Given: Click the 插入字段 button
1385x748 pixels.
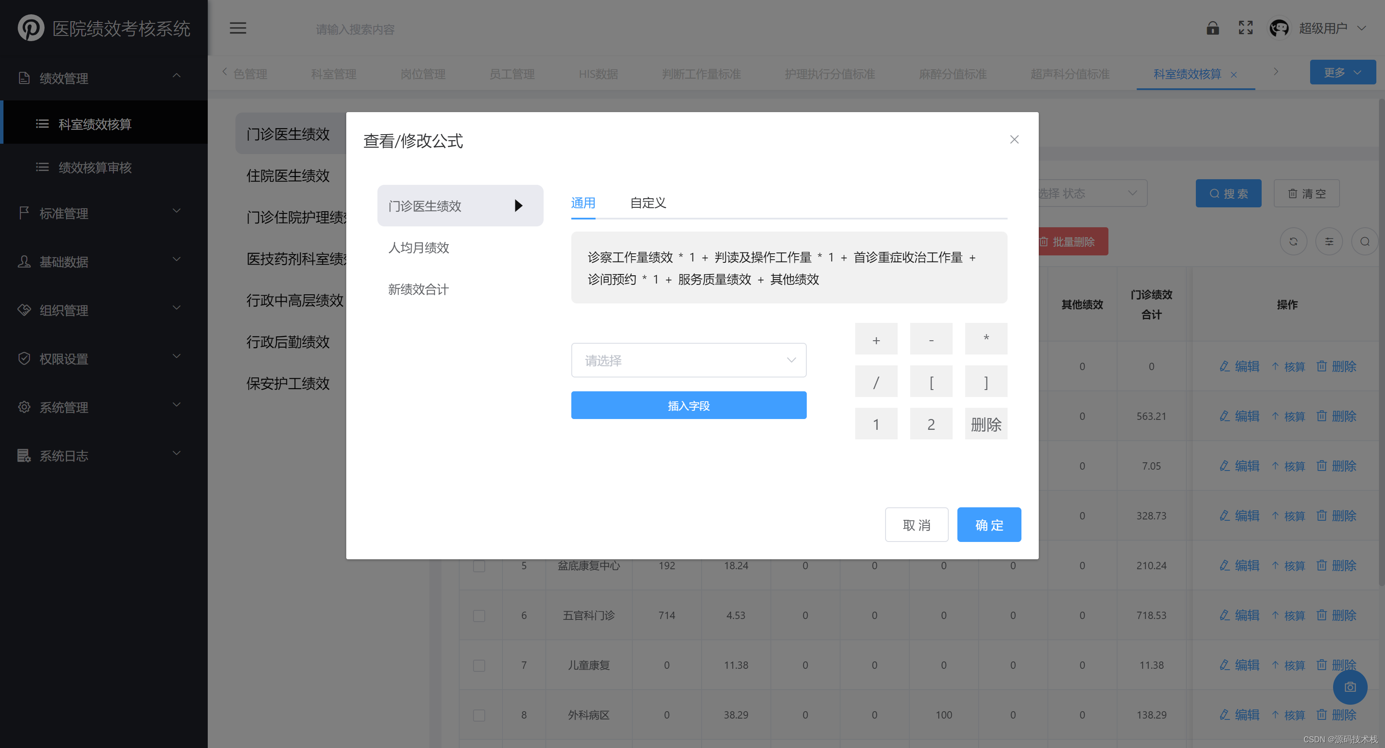Looking at the screenshot, I should [x=688, y=406].
